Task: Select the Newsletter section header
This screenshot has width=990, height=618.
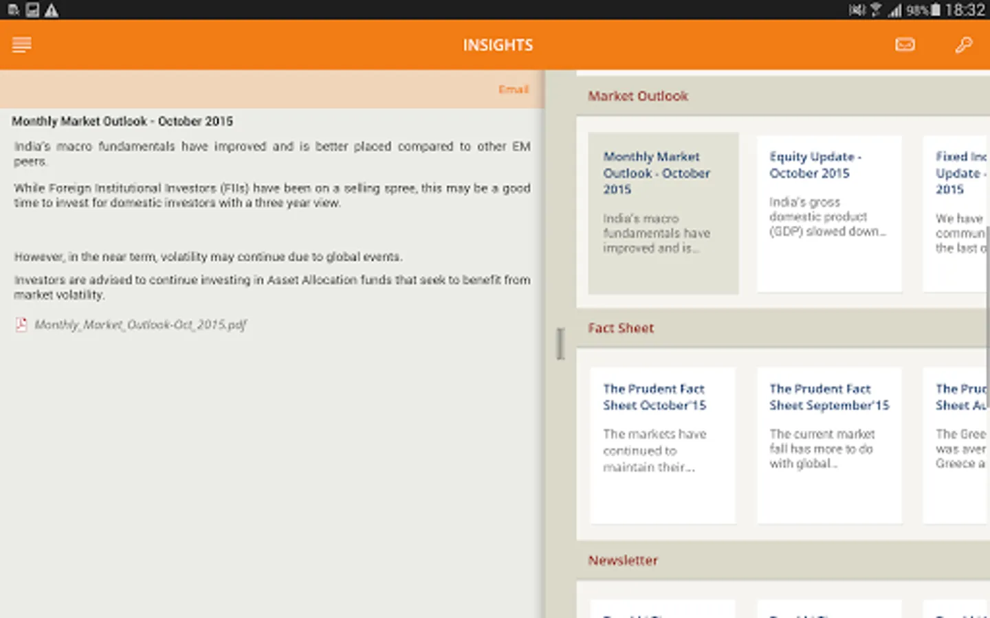Action: [x=783, y=560]
